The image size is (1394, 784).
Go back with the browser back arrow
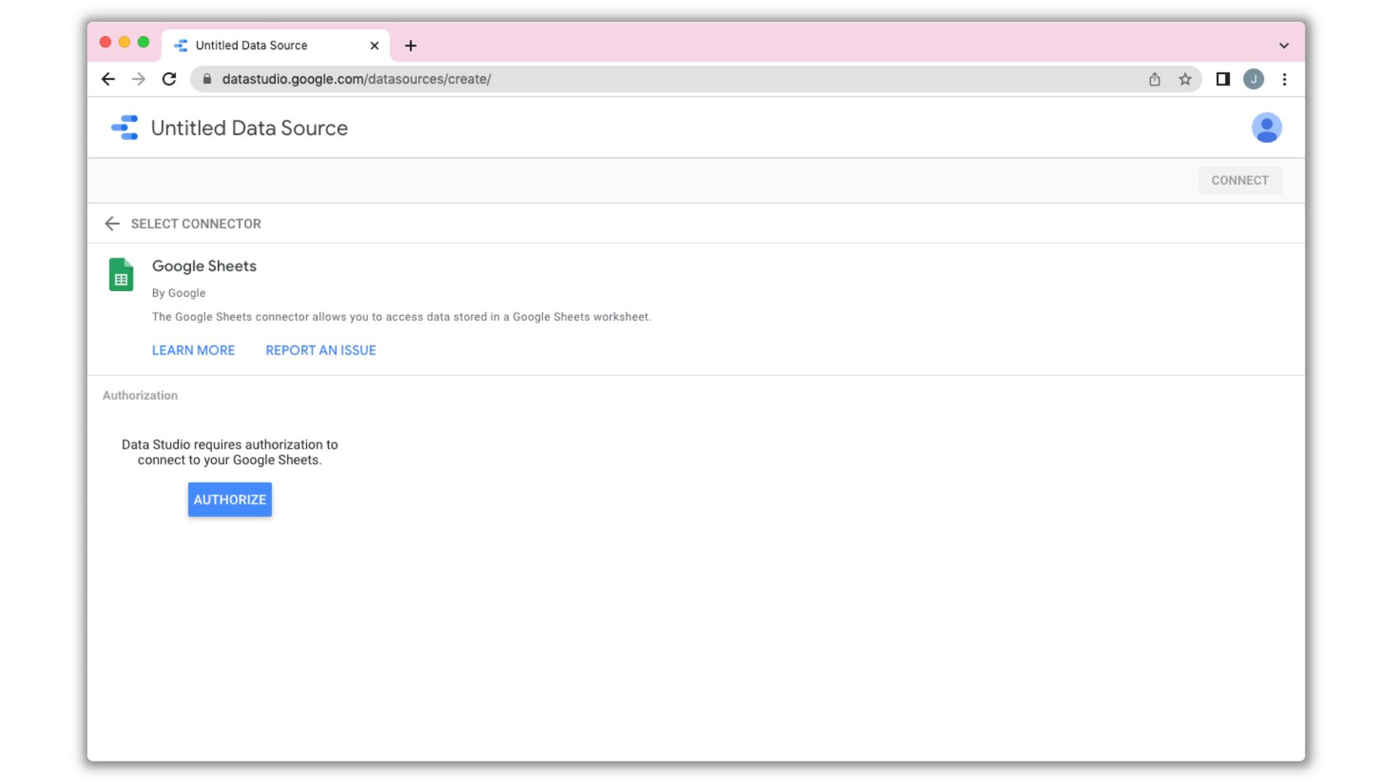tap(108, 79)
